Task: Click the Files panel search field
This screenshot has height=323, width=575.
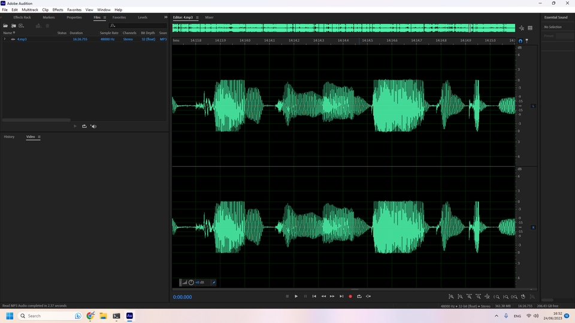Action: [138, 26]
